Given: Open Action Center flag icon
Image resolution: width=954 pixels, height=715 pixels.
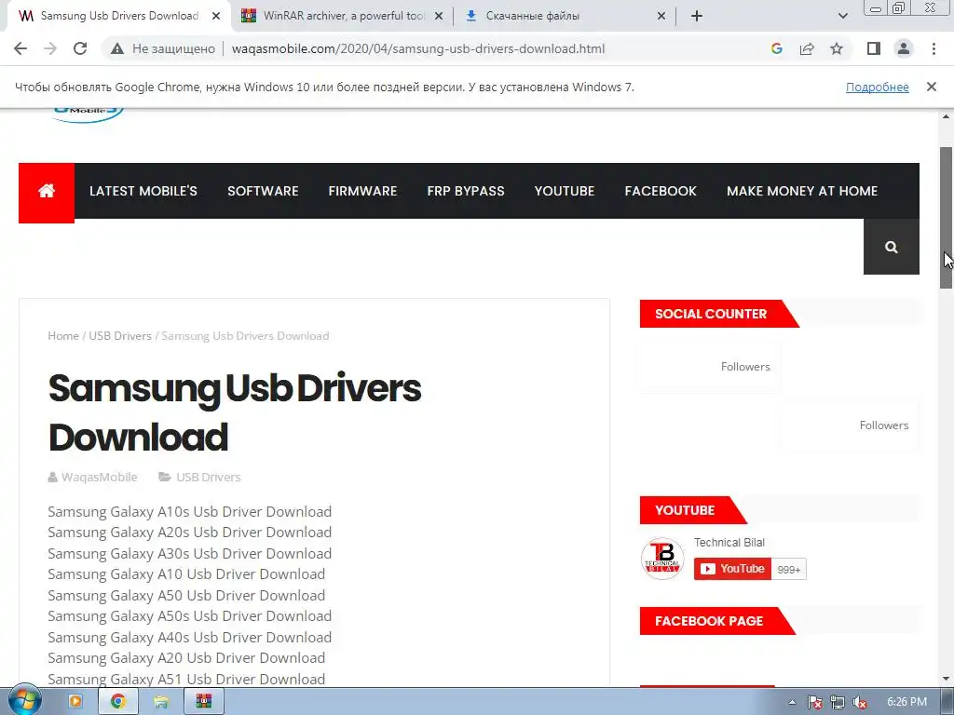Looking at the screenshot, I should 814,702.
